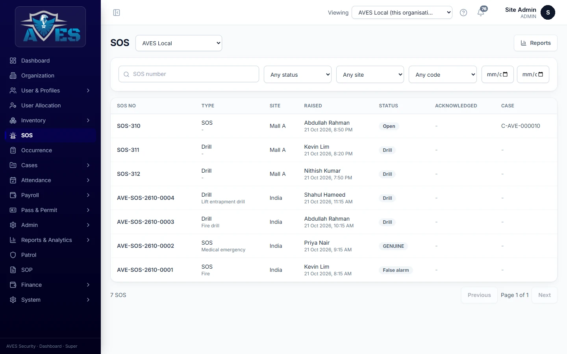
Task: Click the Reports & Analytics chart icon
Action: (x=13, y=240)
